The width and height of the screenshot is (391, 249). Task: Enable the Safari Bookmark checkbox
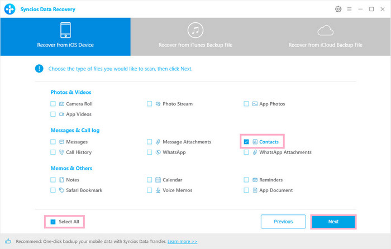[53, 190]
